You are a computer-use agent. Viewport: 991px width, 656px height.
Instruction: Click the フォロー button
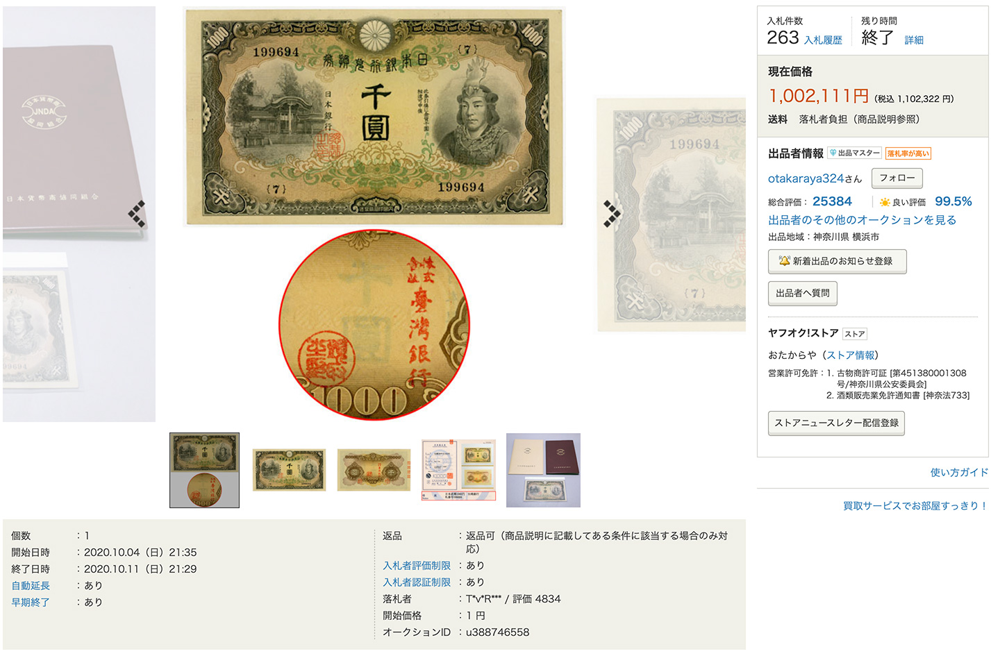pyautogui.click(x=897, y=178)
